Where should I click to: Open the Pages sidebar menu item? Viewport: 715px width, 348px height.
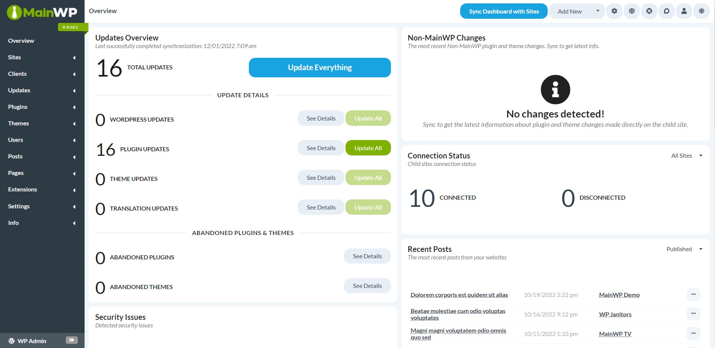[x=42, y=173]
